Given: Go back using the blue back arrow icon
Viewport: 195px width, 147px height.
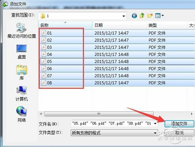Looking at the screenshot, I should [x=134, y=16].
